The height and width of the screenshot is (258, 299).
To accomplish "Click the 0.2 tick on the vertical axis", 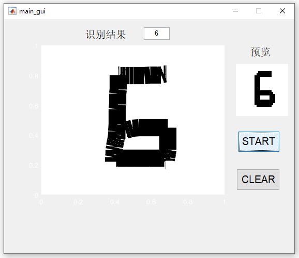I will click(x=34, y=165).
